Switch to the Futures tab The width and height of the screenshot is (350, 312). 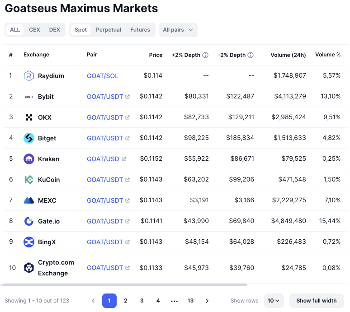click(140, 30)
